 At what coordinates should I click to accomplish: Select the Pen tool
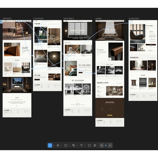pos(74,145)
